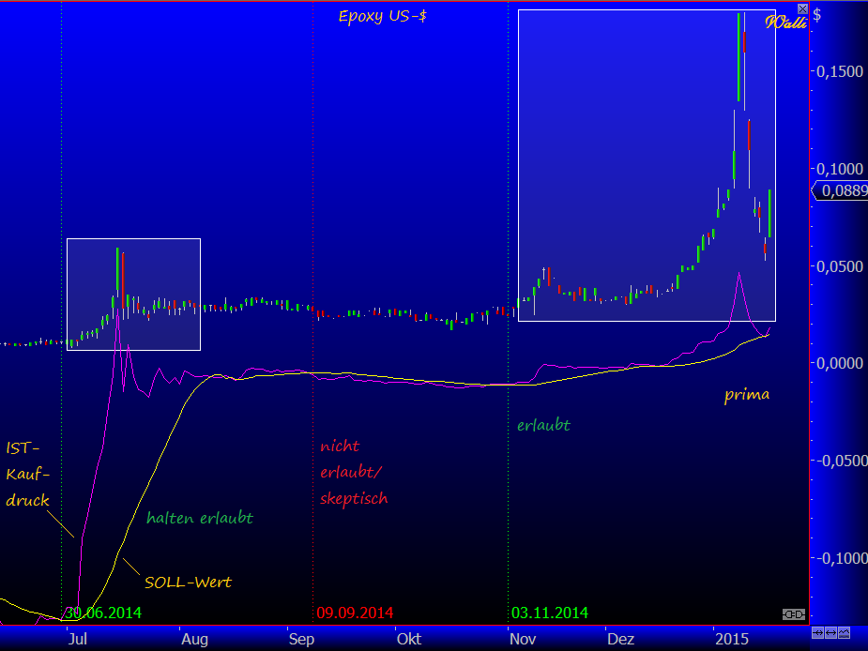Click the 2015 year label on time axis
868x651 pixels.
click(731, 639)
